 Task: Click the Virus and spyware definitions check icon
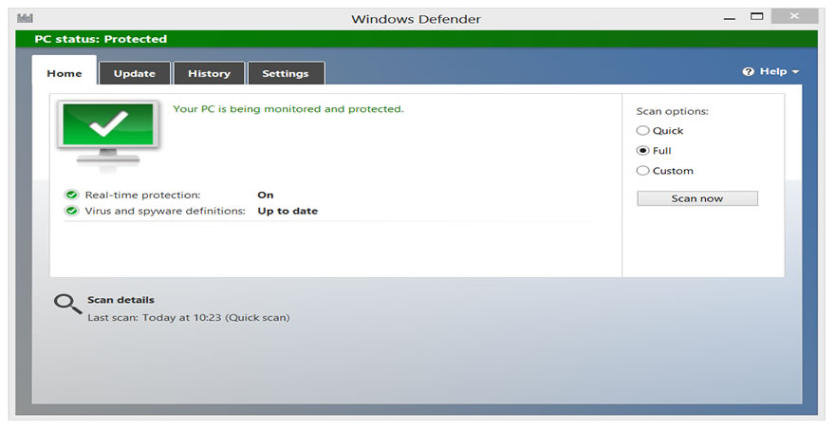coord(71,211)
